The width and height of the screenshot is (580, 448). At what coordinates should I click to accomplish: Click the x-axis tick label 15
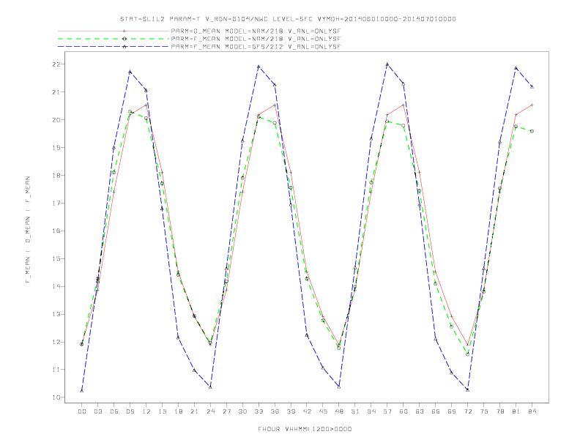click(162, 411)
